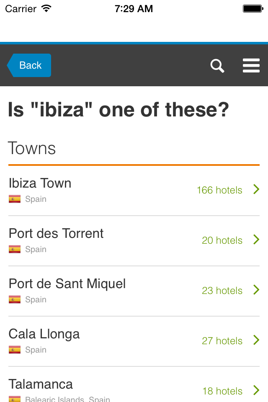Screen dimensions: 268x402
Task: Tap the Spain flag under Port de Sant Miquel
Action: click(x=15, y=299)
